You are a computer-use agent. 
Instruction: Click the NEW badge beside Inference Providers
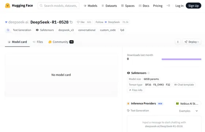click(x=160, y=103)
